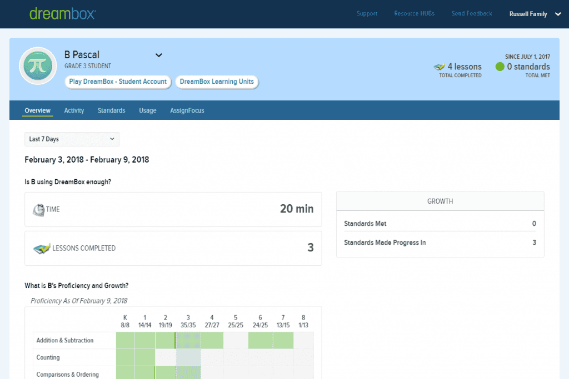Click the grade K 8/8 column header
Screen dimensions: 569x379
[x=125, y=321]
